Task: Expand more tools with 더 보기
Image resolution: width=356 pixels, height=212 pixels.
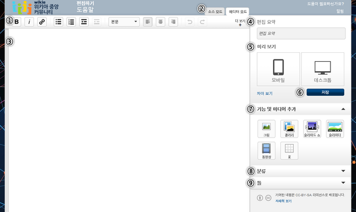Action: (x=240, y=22)
